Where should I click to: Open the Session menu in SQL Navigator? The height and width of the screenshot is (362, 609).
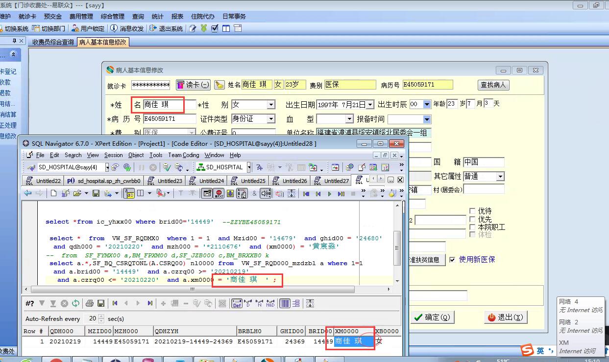point(113,155)
